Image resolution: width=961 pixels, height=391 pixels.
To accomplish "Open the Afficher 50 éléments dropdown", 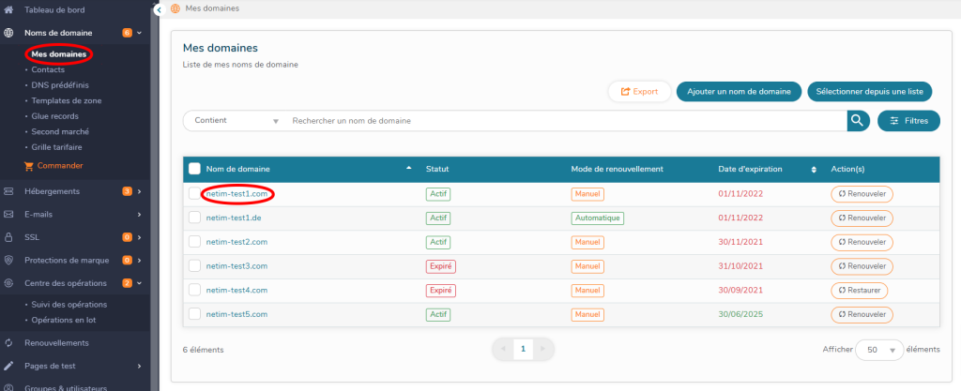I will click(879, 350).
